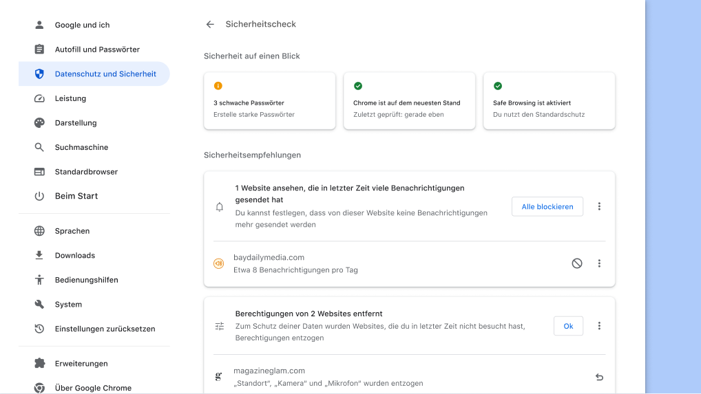This screenshot has height=394, width=701.
Task: Open the Über Google Chrome label
Action: [x=93, y=388]
